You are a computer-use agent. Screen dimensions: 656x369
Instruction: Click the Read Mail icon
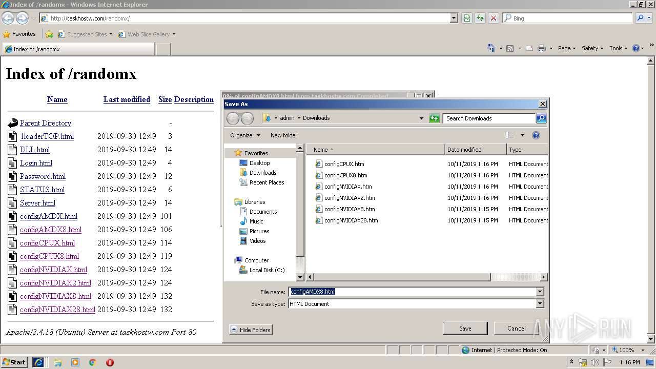point(529,48)
